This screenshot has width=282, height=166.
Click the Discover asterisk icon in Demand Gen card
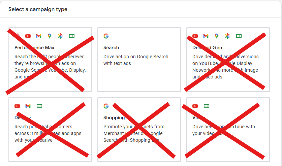pos(227,36)
